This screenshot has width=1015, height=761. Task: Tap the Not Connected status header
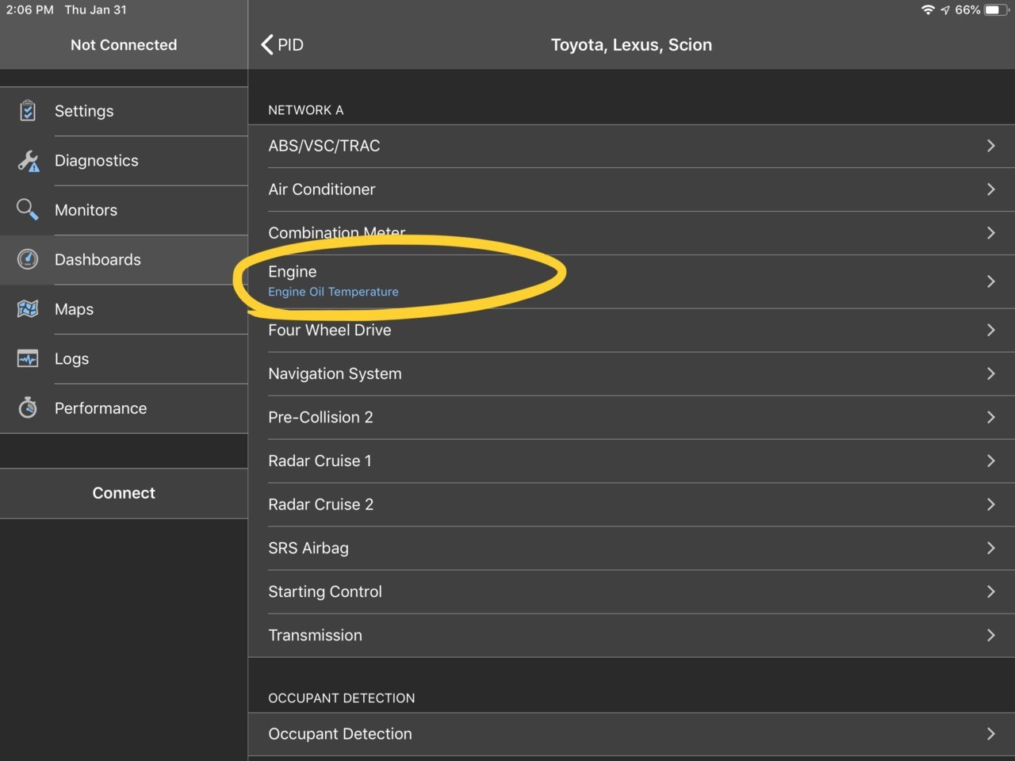(124, 45)
